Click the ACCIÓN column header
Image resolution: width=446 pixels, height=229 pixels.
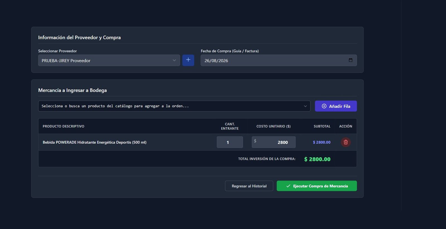tap(346, 126)
